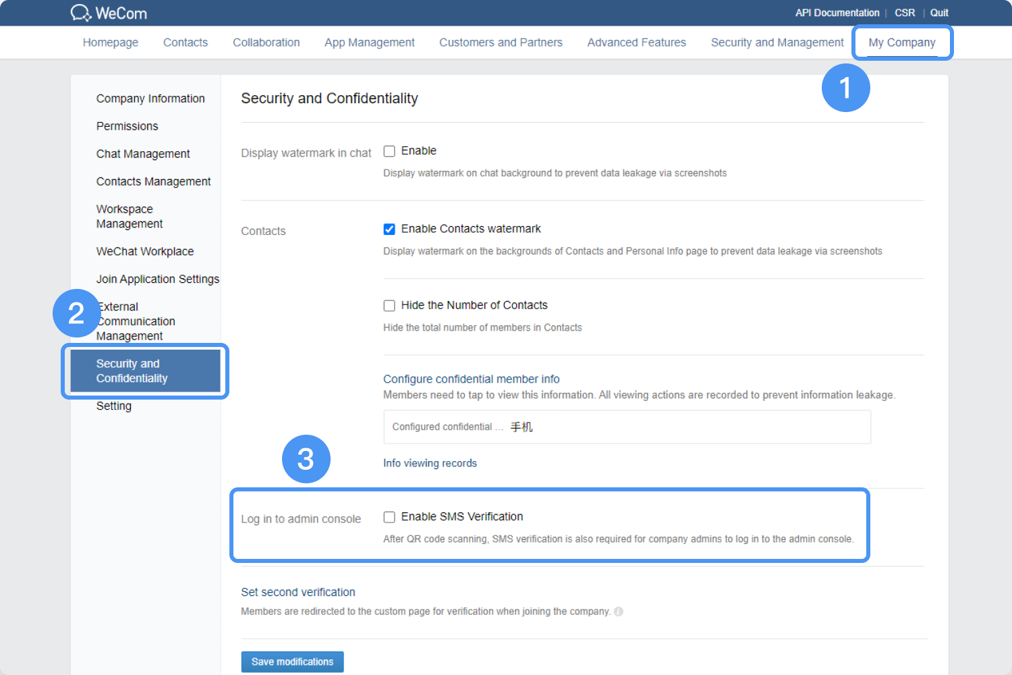1012x675 pixels.
Task: Select Join Application Settings
Action: 158,279
